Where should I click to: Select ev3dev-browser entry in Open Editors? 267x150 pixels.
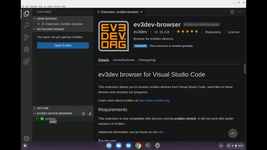click(64, 24)
